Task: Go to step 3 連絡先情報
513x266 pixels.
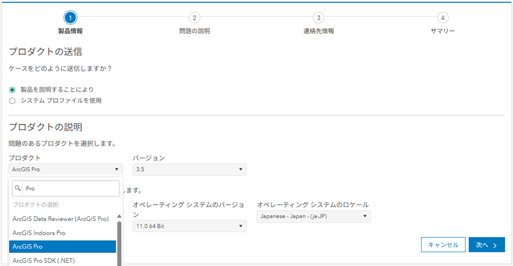Action: point(319,18)
